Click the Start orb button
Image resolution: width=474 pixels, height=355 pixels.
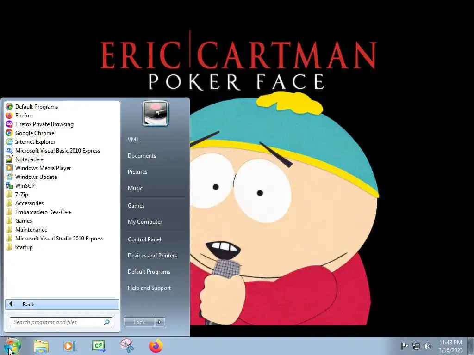pyautogui.click(x=12, y=346)
